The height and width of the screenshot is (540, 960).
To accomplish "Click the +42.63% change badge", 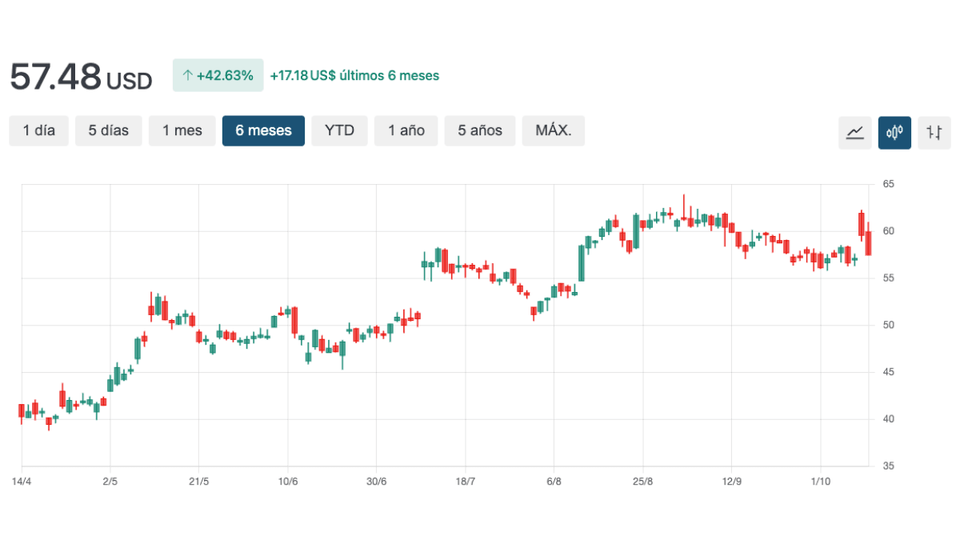I will tap(218, 76).
